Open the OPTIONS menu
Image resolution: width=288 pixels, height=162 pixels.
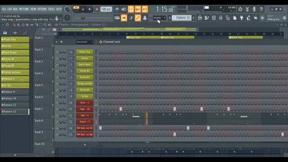pos(42,9)
